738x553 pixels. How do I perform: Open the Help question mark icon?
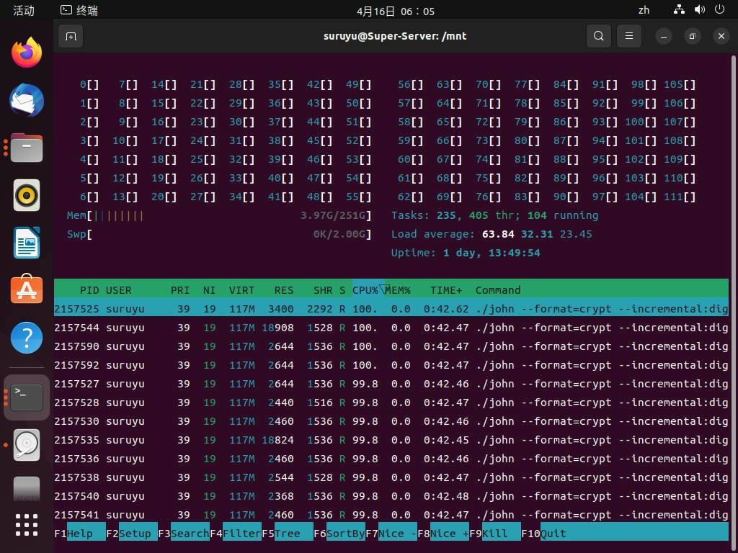tap(27, 337)
